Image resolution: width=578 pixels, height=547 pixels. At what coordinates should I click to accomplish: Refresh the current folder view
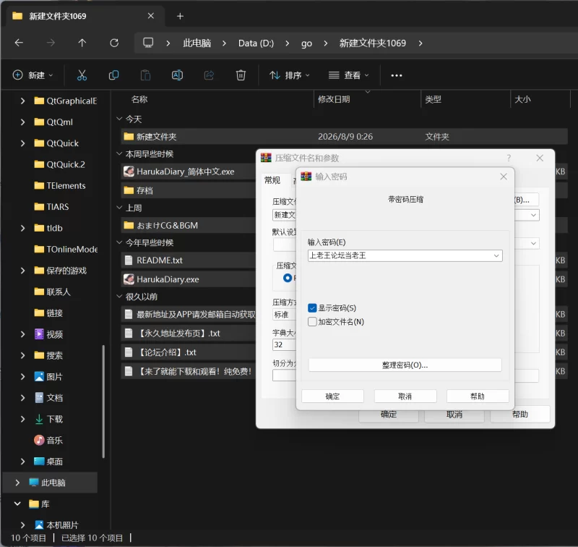[x=114, y=43]
